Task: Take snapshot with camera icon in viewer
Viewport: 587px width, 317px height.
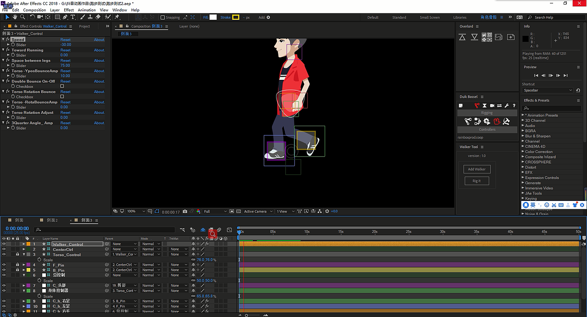Action: click(x=185, y=211)
